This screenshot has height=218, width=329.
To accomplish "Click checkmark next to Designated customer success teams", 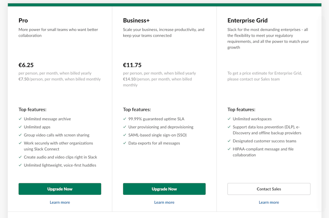I will point(229,141).
